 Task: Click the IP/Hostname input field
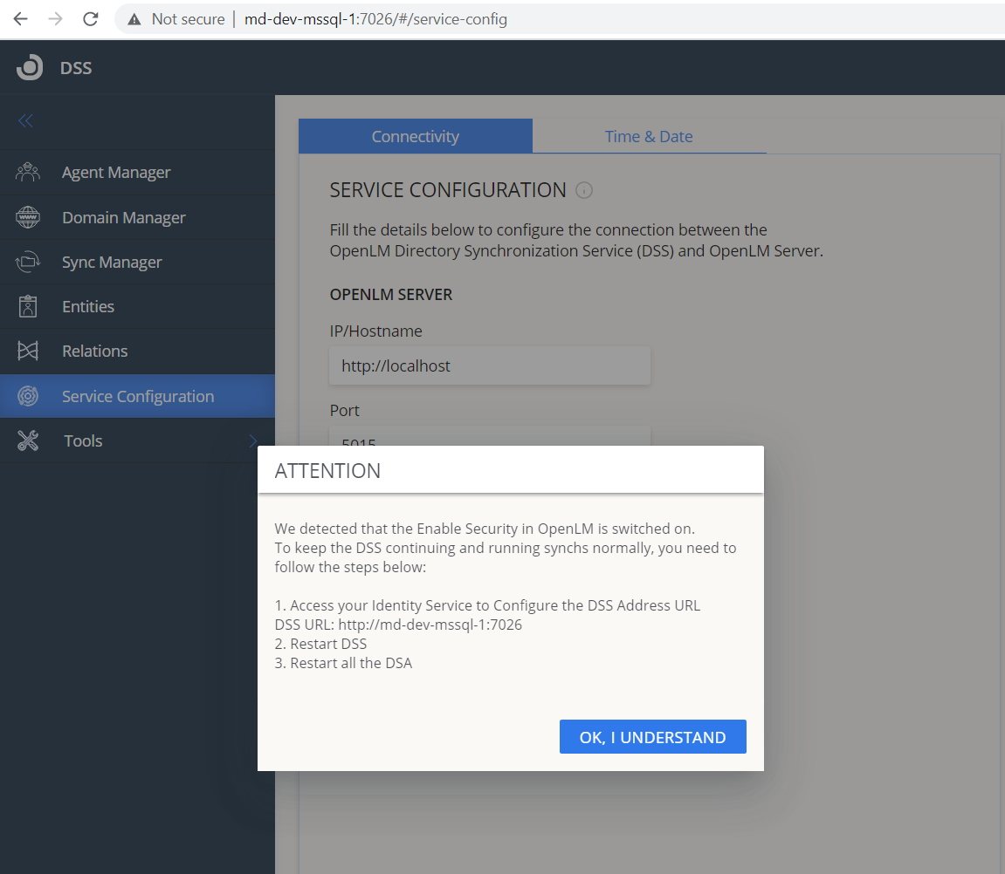(x=489, y=366)
